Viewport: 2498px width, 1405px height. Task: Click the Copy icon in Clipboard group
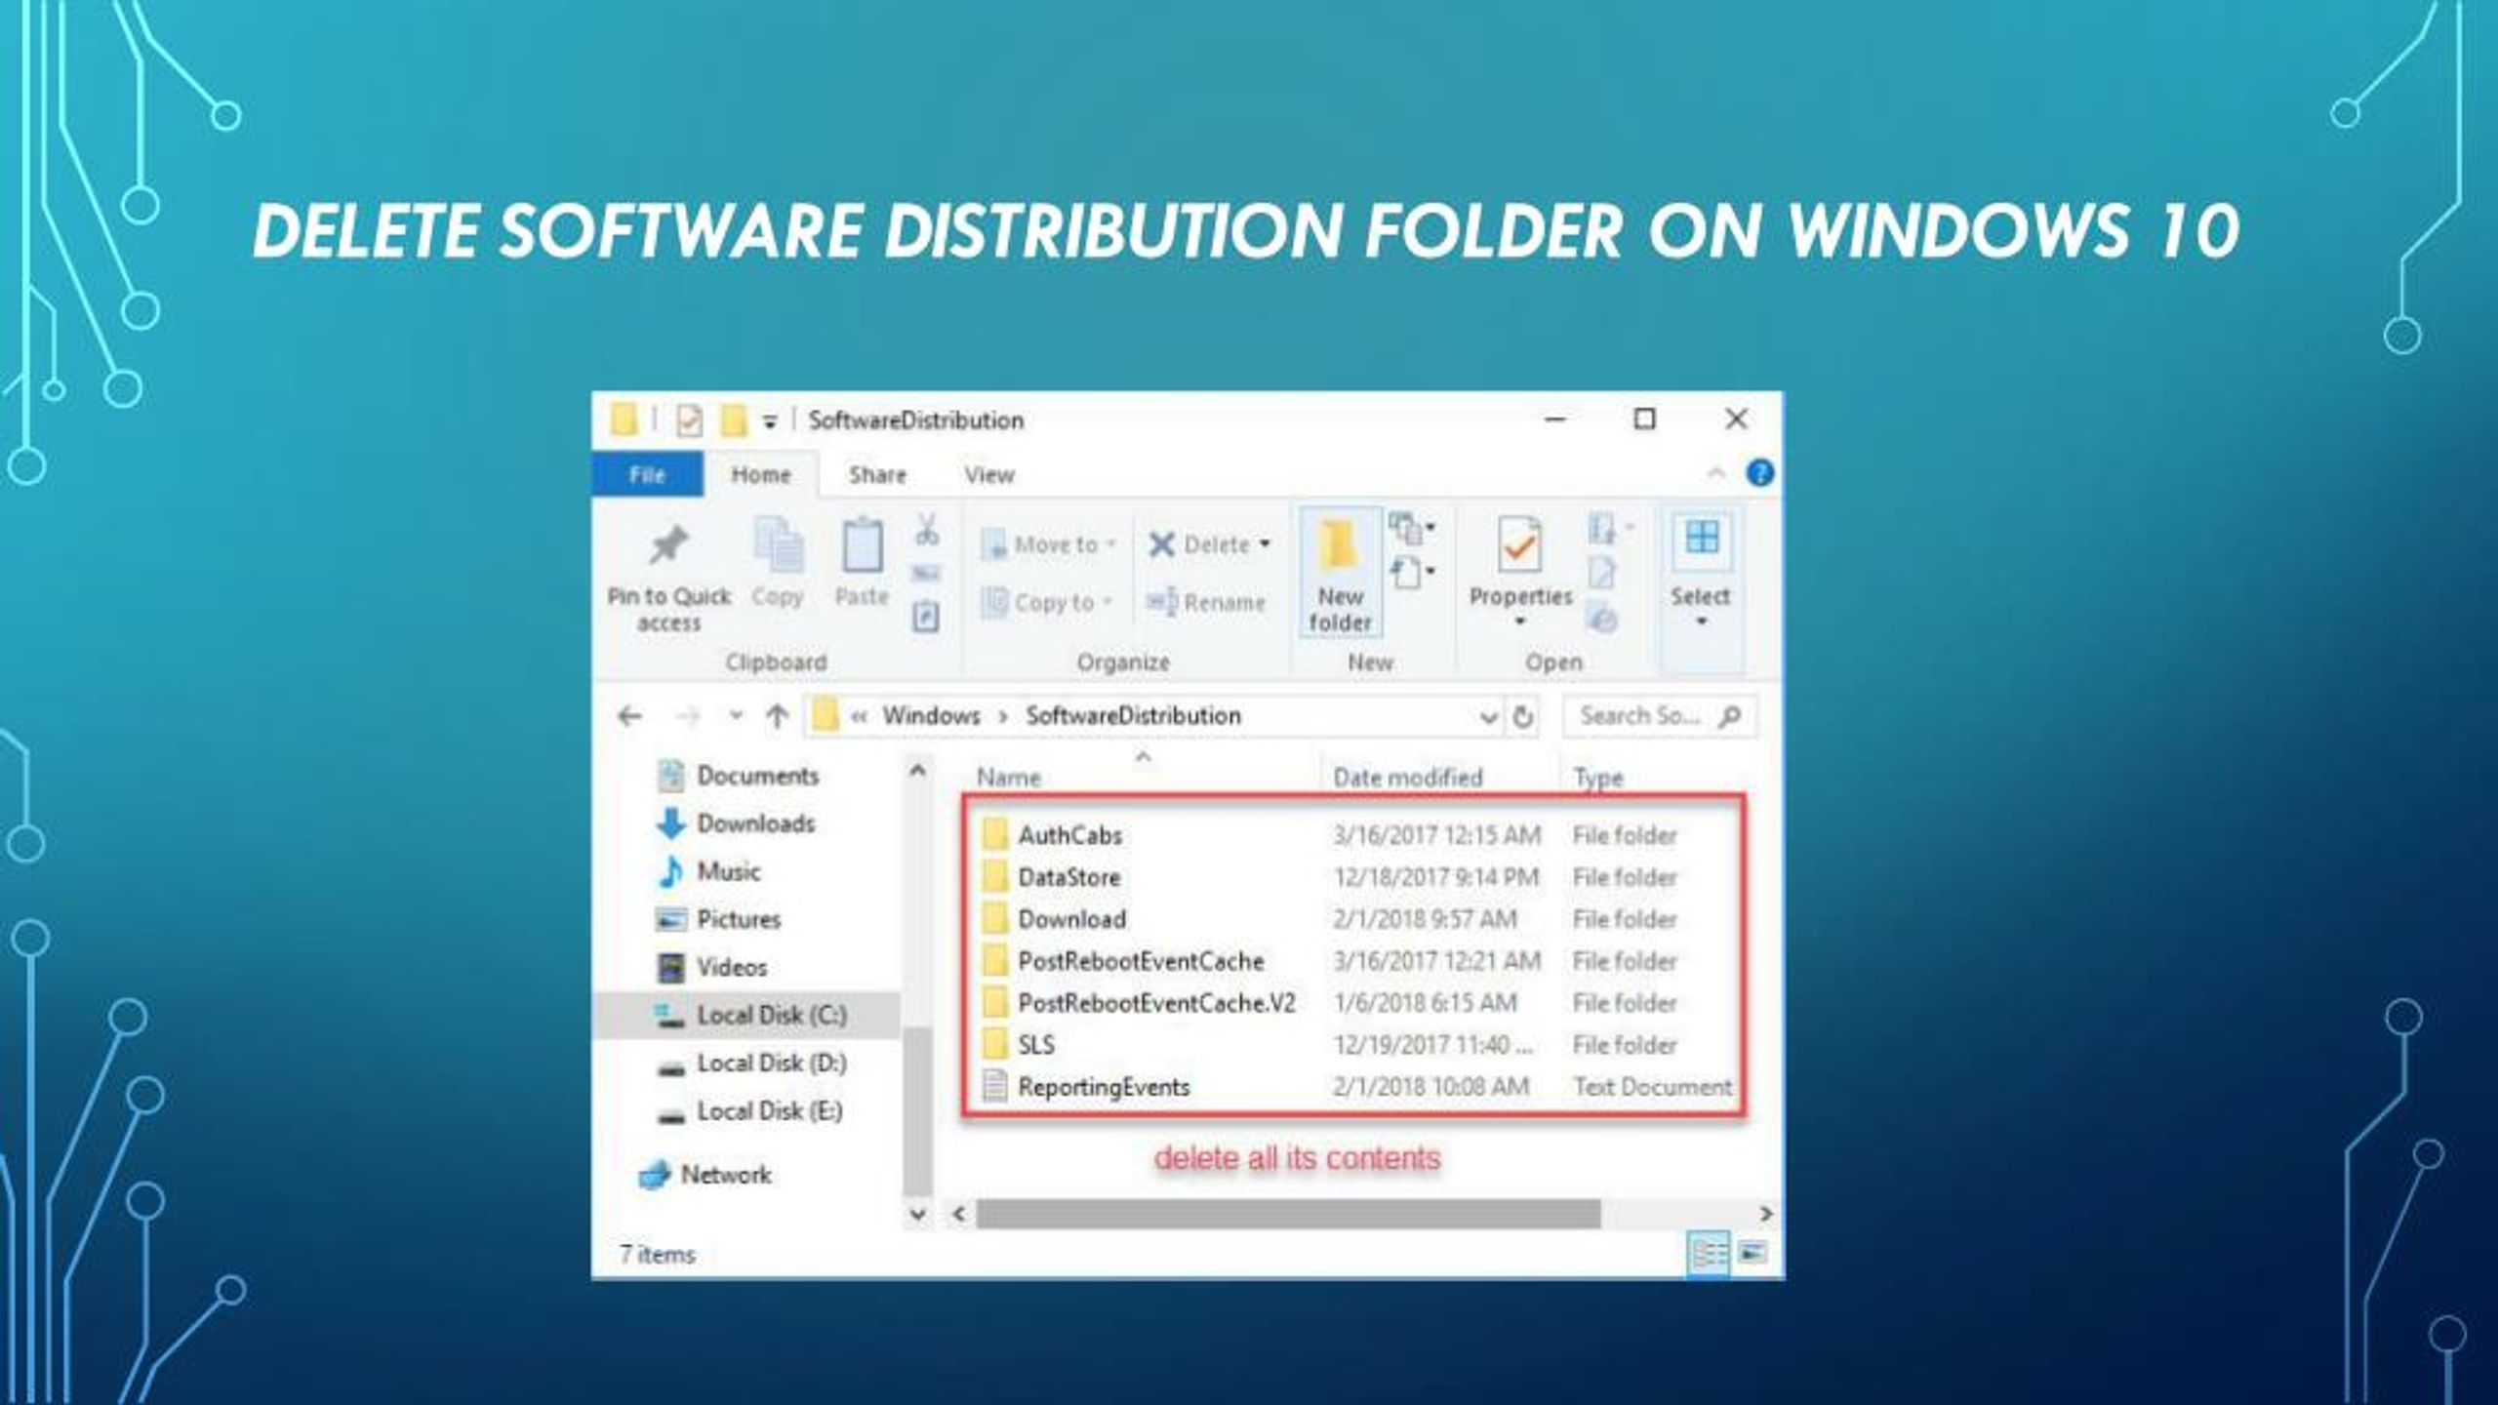click(778, 543)
